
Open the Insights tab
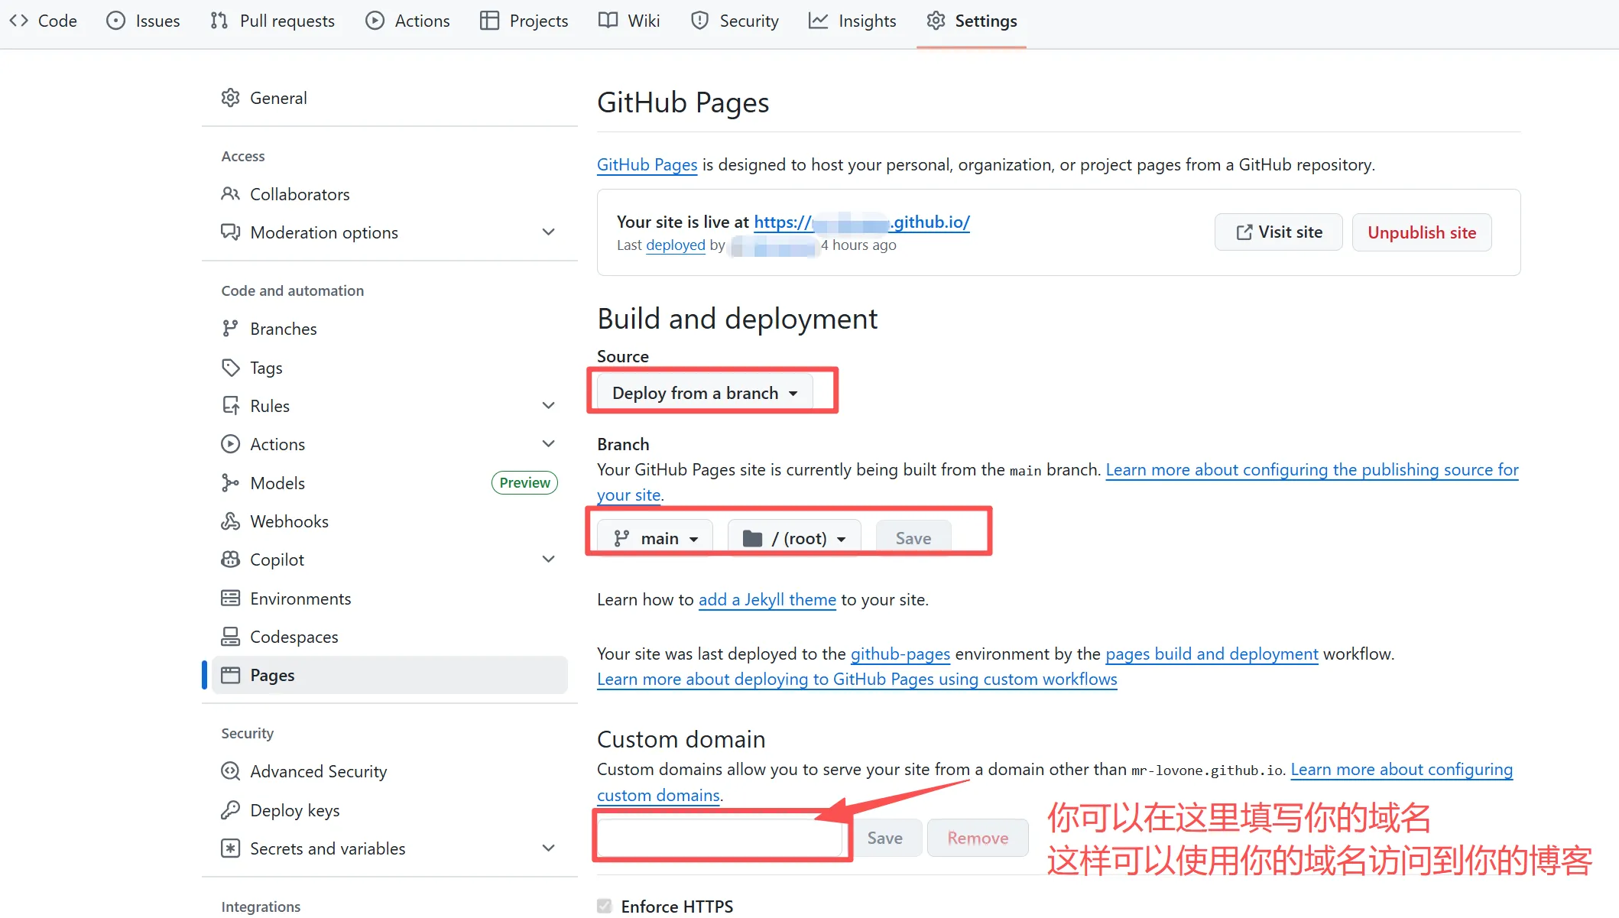[x=852, y=21]
